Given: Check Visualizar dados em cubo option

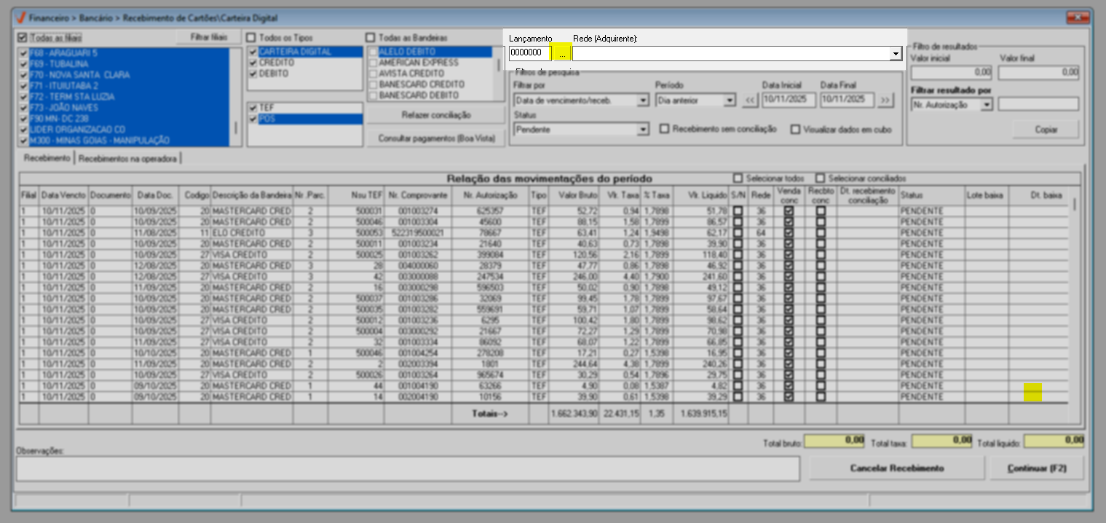Looking at the screenshot, I should (796, 130).
